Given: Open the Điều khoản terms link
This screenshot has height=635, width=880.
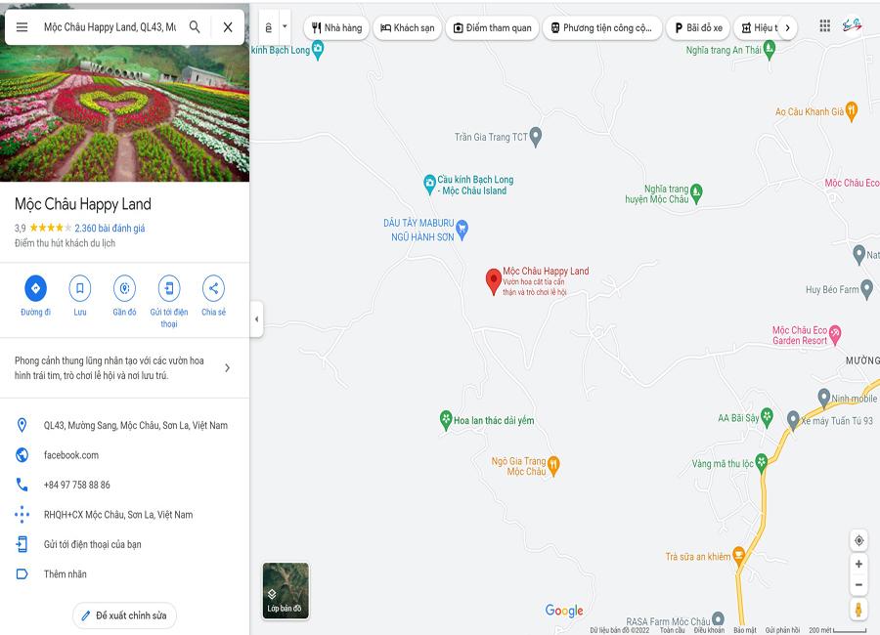Looking at the screenshot, I should 709,630.
